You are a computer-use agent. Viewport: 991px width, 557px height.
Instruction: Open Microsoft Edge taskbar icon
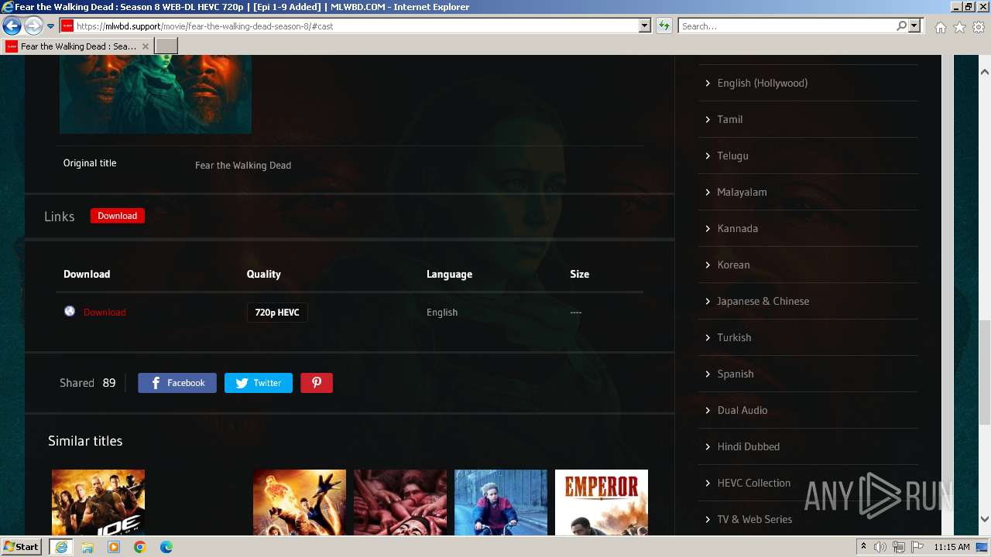[x=166, y=547]
